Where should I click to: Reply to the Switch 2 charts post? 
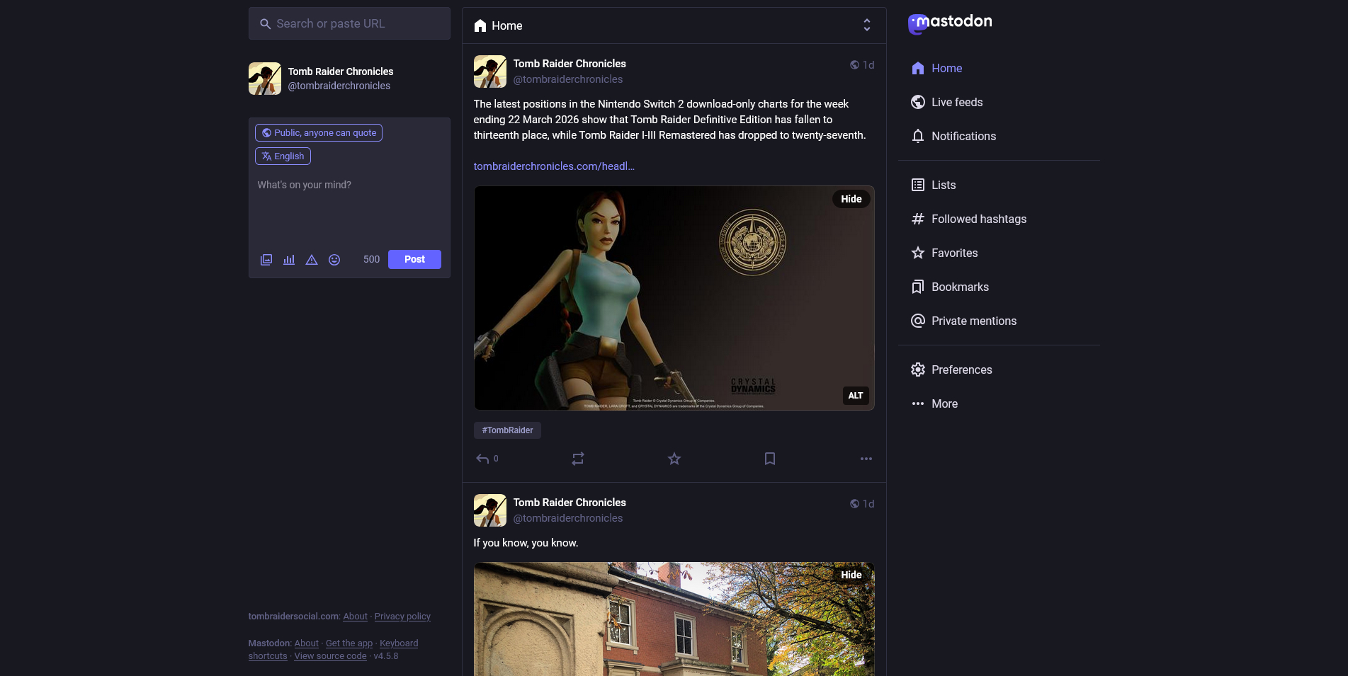(x=482, y=459)
